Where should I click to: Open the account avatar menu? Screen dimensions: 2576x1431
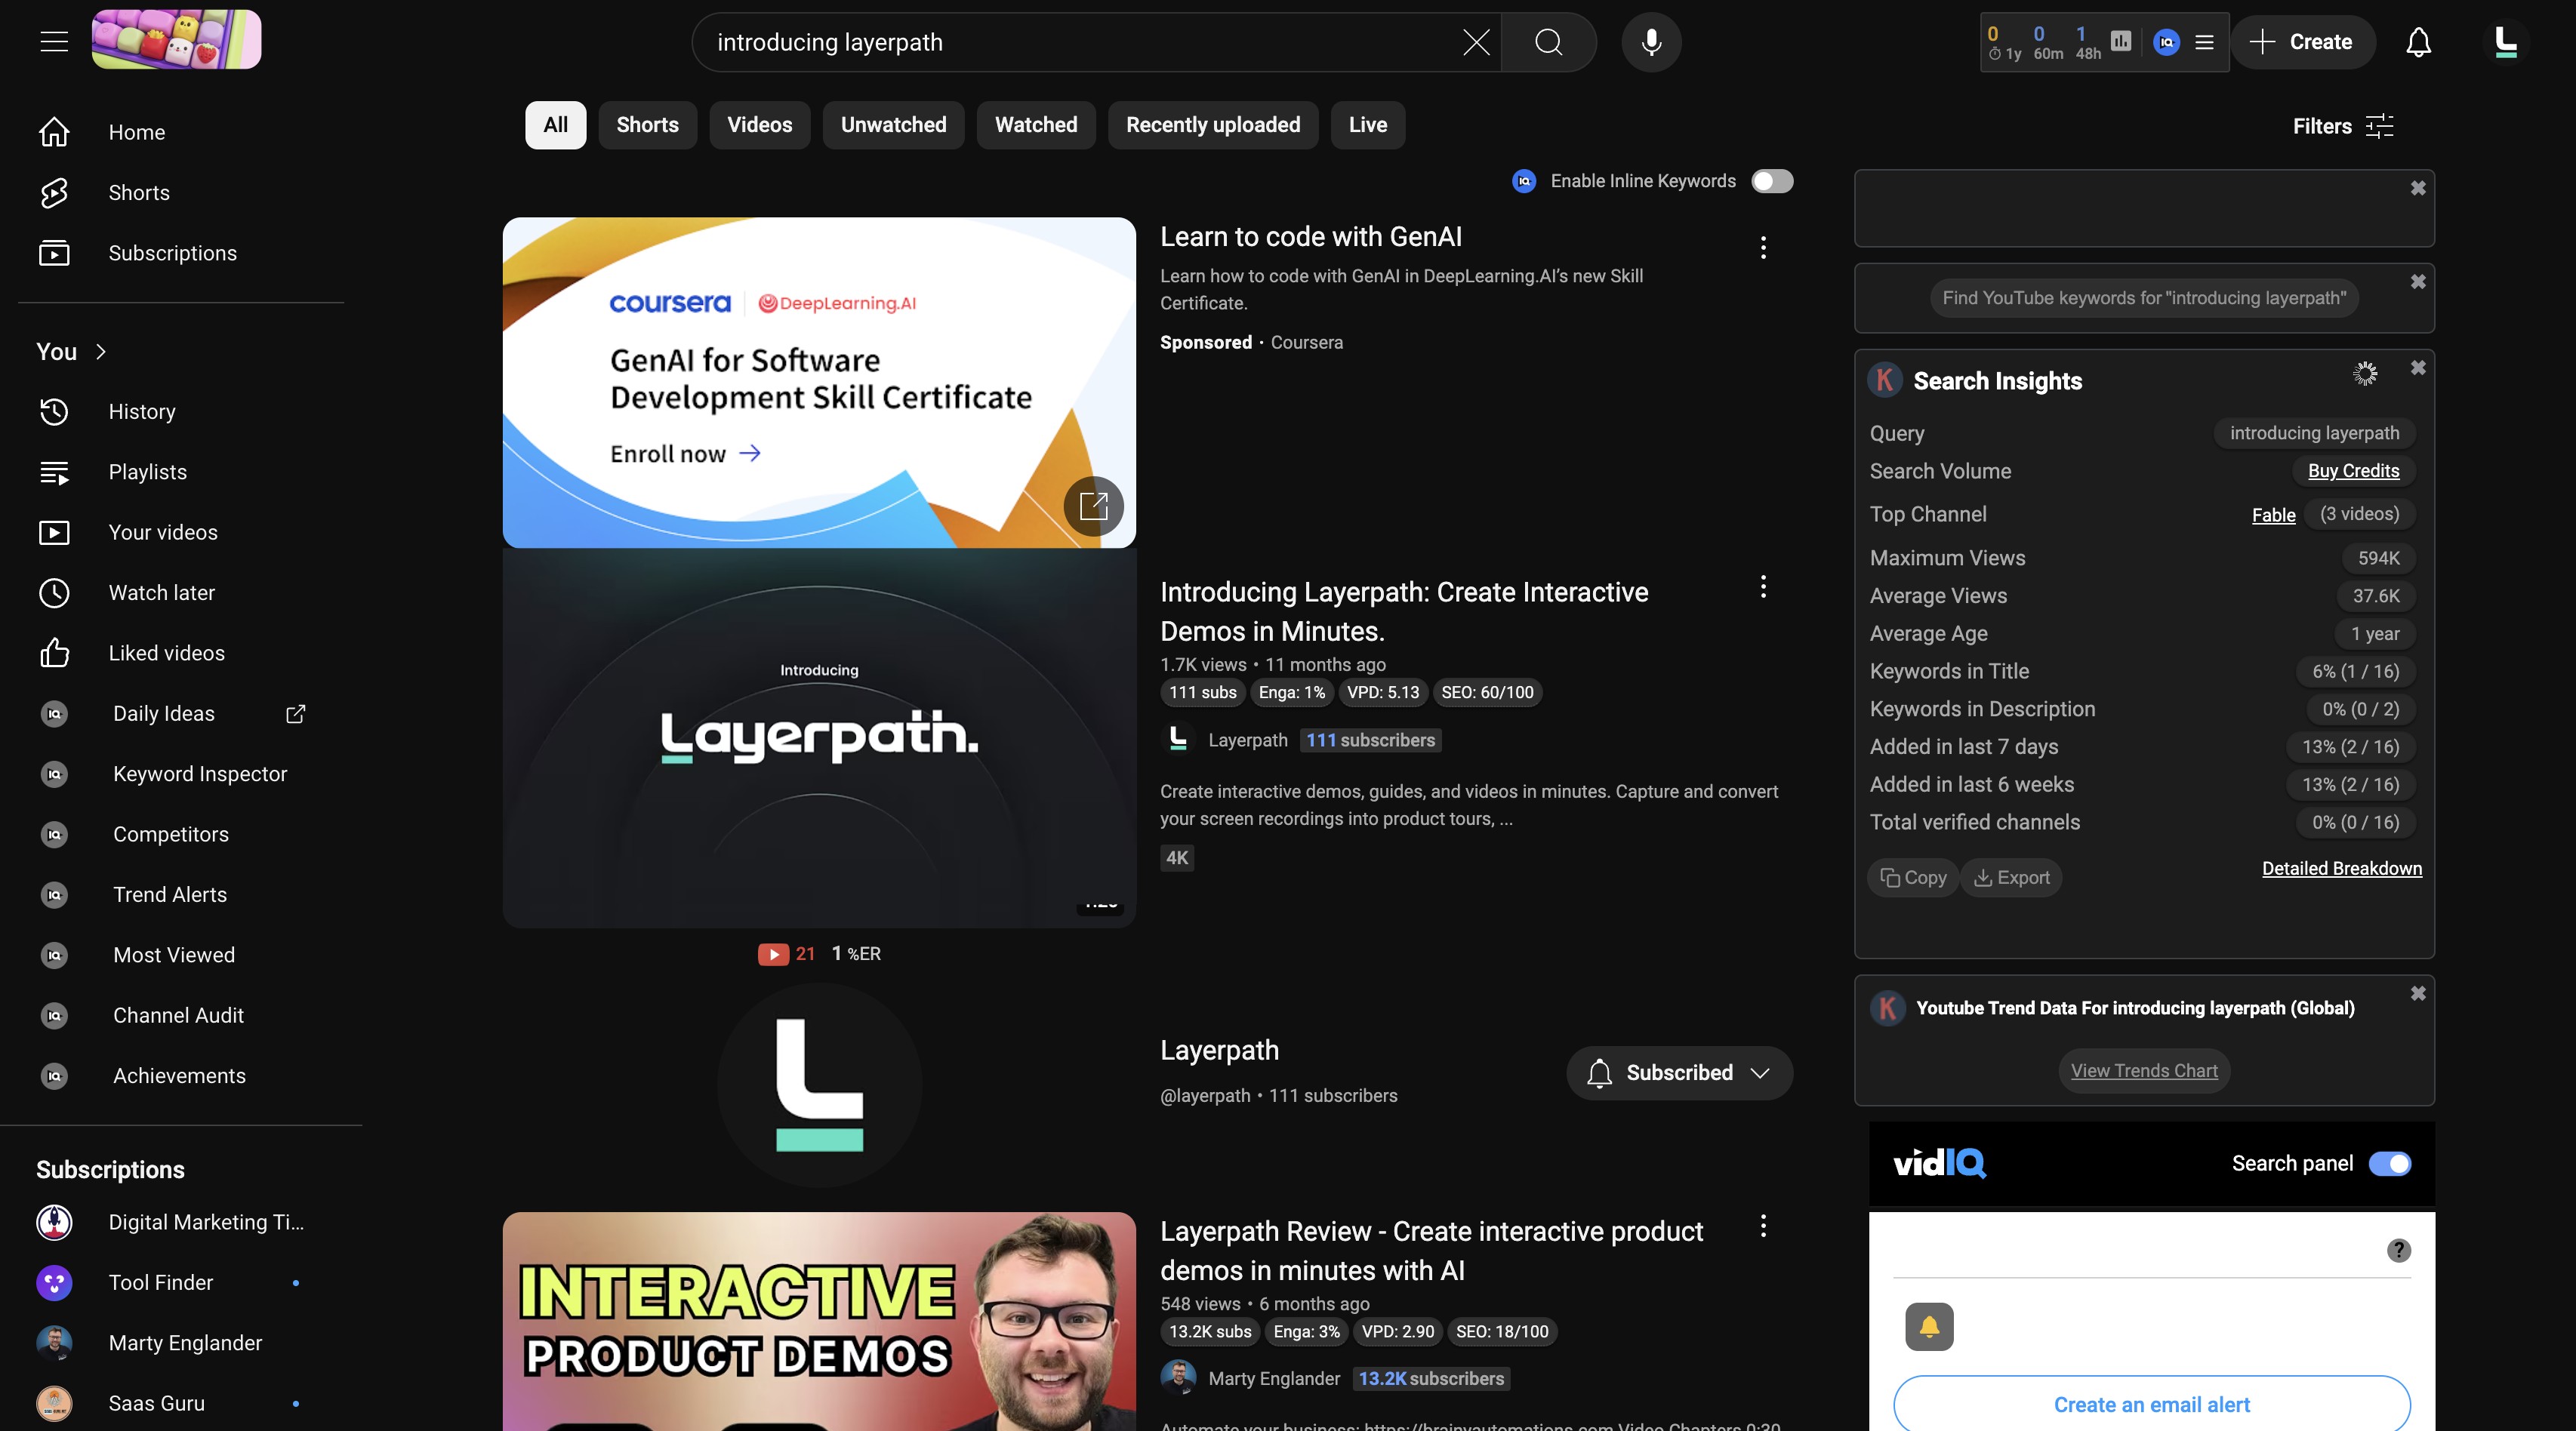2506,42
